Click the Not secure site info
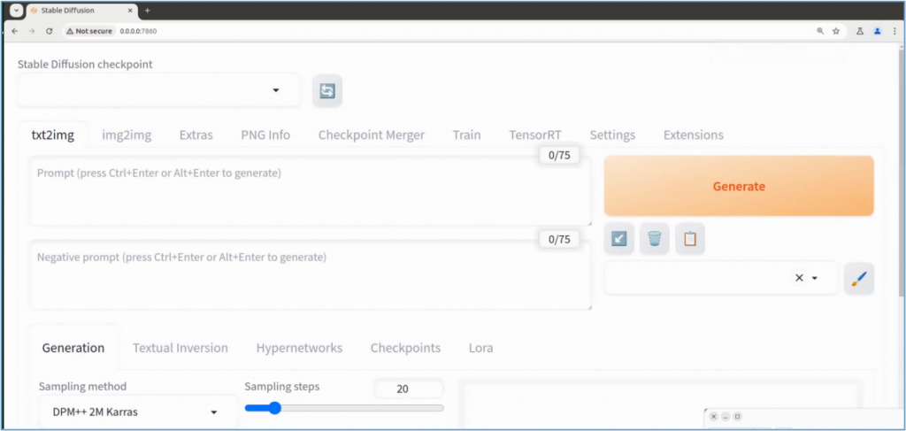 coord(89,31)
